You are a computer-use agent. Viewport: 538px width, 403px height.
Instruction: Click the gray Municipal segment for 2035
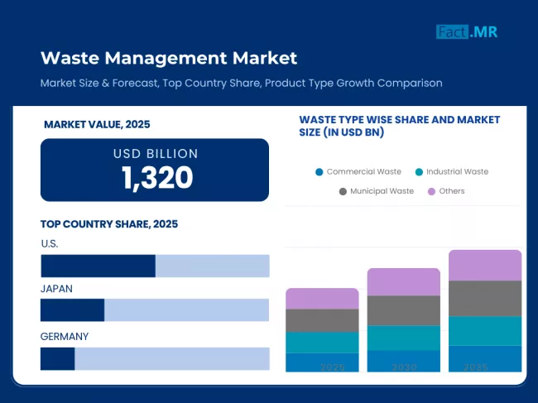coord(485,299)
